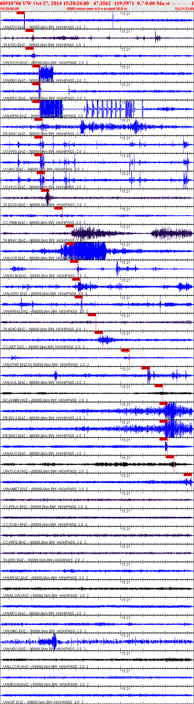Click the TA F05D BHZ station label
Screen dimensions: 194x704
pyautogui.click(x=14, y=45)
